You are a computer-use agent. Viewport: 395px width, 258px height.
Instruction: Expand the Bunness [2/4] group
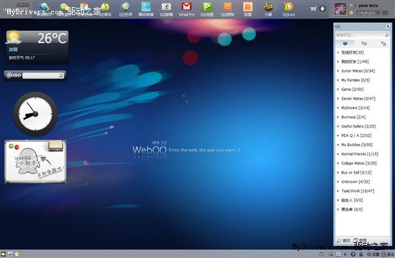tap(362, 118)
